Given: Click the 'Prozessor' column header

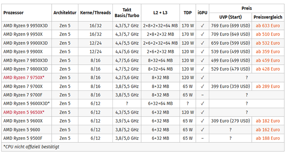Looking at the screenshot, I should 13,13.
